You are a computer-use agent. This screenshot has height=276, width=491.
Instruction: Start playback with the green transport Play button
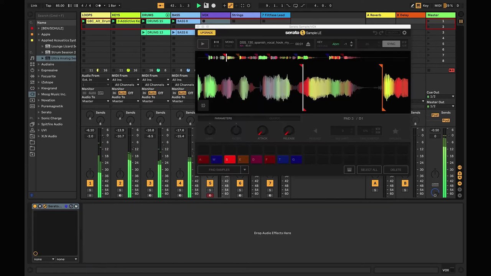point(199,6)
